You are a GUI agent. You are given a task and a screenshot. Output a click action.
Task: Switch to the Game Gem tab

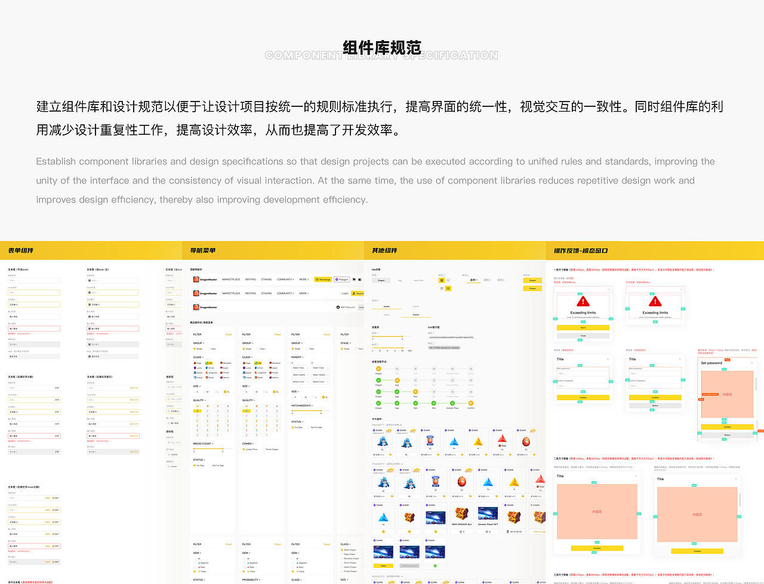tap(418, 281)
